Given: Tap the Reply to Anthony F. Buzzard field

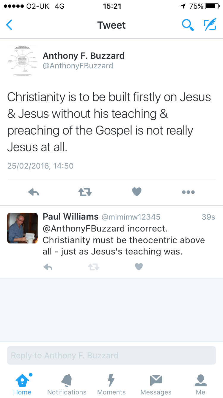Looking at the screenshot, I should pos(111,355).
